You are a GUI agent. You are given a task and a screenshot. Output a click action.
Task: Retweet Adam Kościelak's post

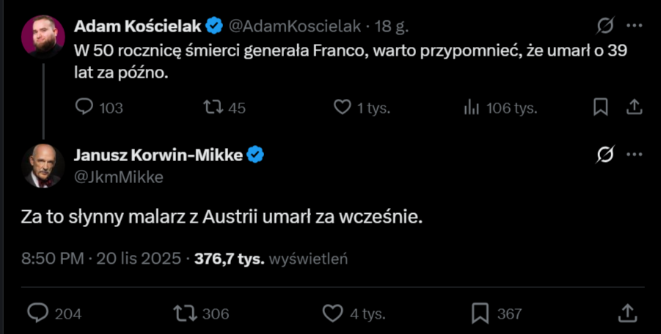pos(213,108)
